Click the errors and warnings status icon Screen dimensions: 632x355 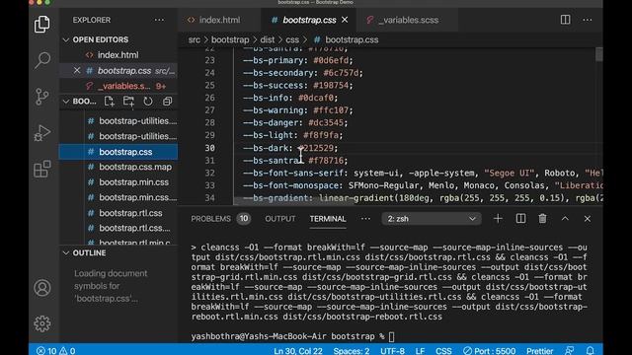click(55, 351)
